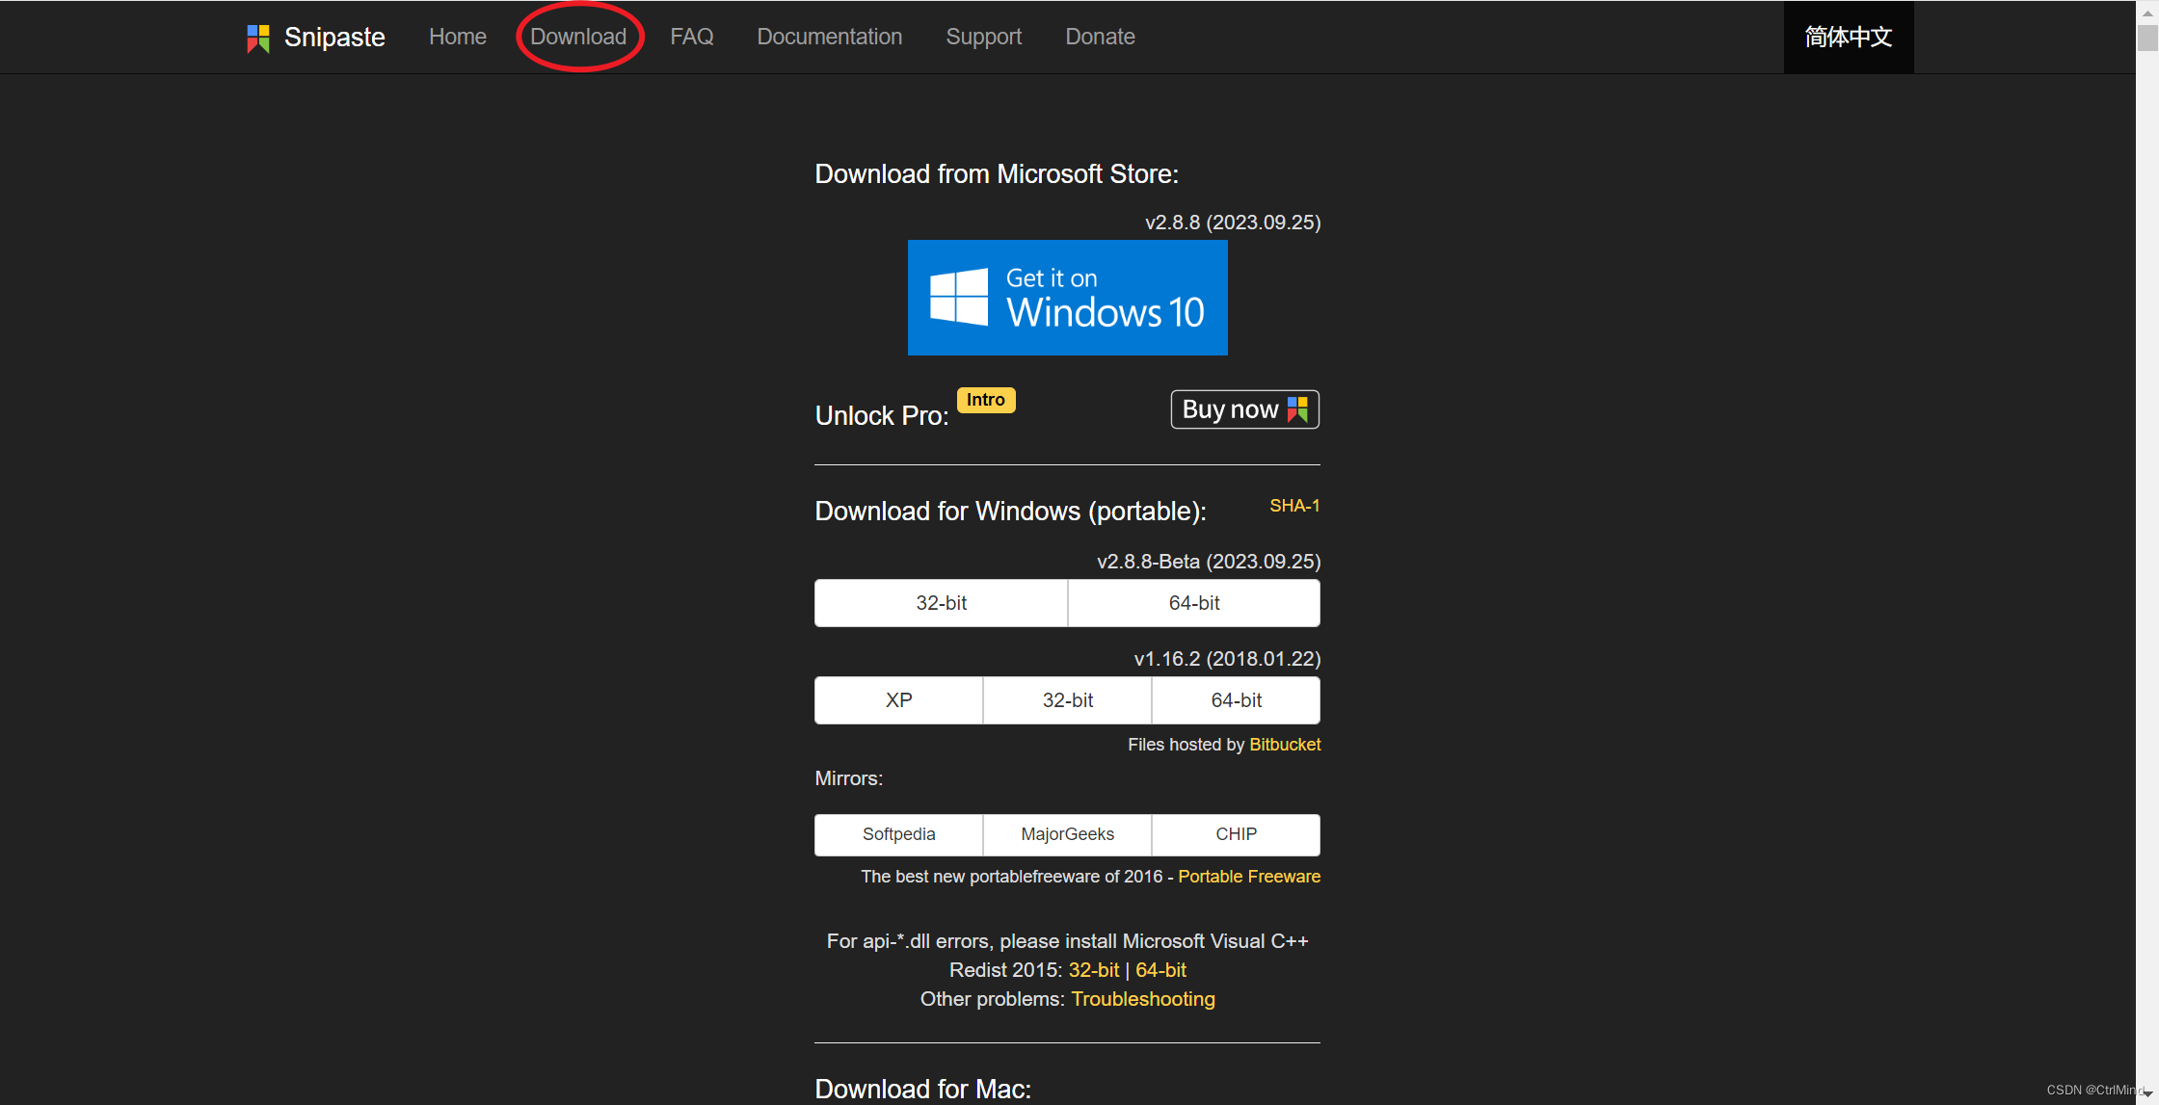The width and height of the screenshot is (2159, 1105).
Task: Open the Bitbucket hosting link
Action: pos(1285,745)
